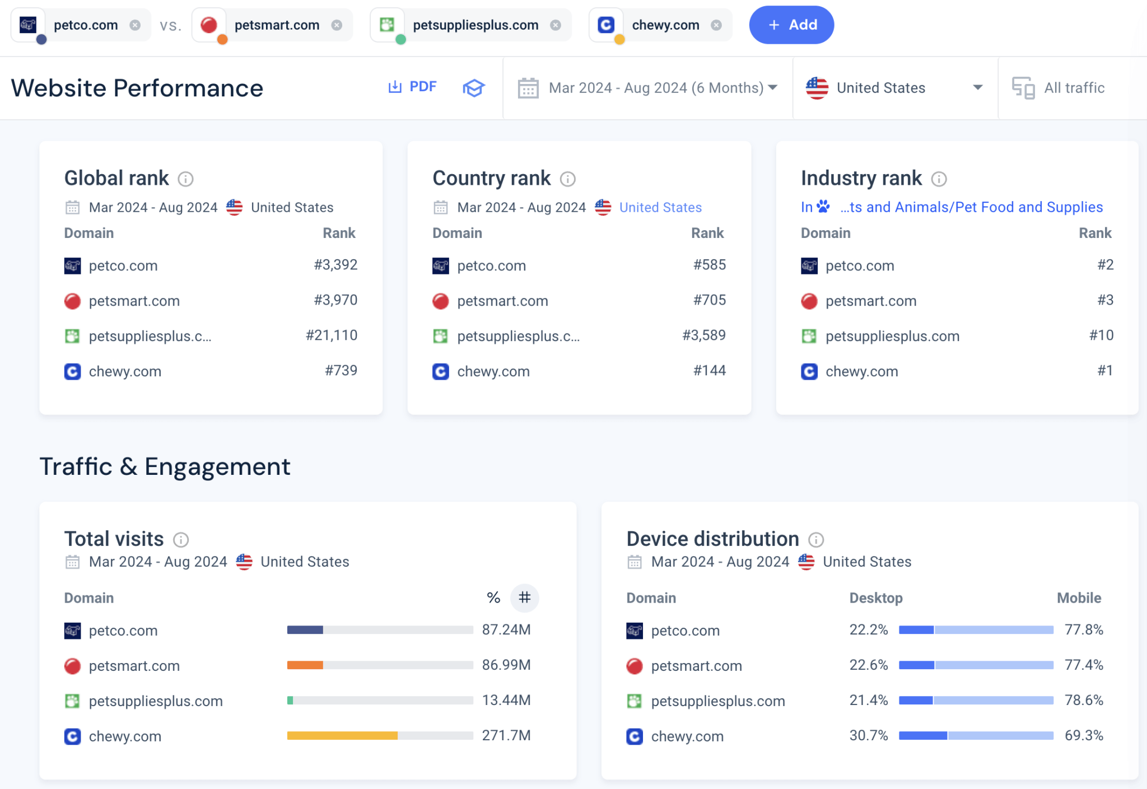Click the Mobile column header
Screen dimensions: 1147x789
(x=1079, y=598)
